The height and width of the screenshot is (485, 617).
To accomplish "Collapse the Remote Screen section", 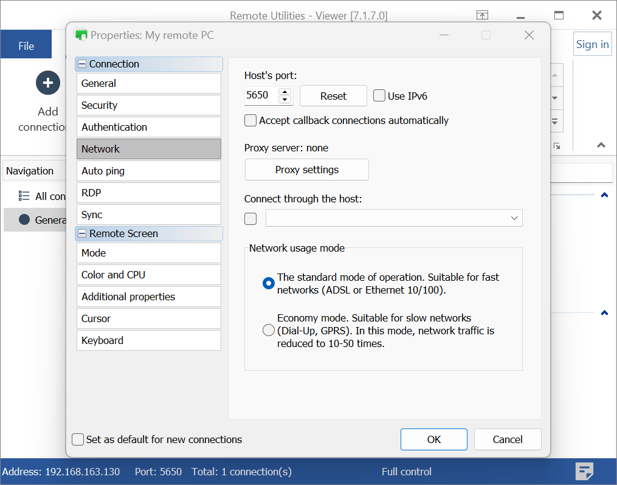I will pyautogui.click(x=82, y=233).
